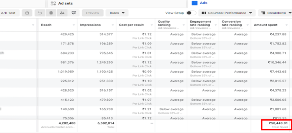Click the blue Ads tab icon

pos(194,3)
